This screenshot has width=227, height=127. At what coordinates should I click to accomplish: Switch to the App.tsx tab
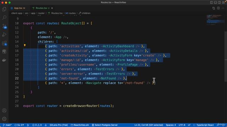18,8
